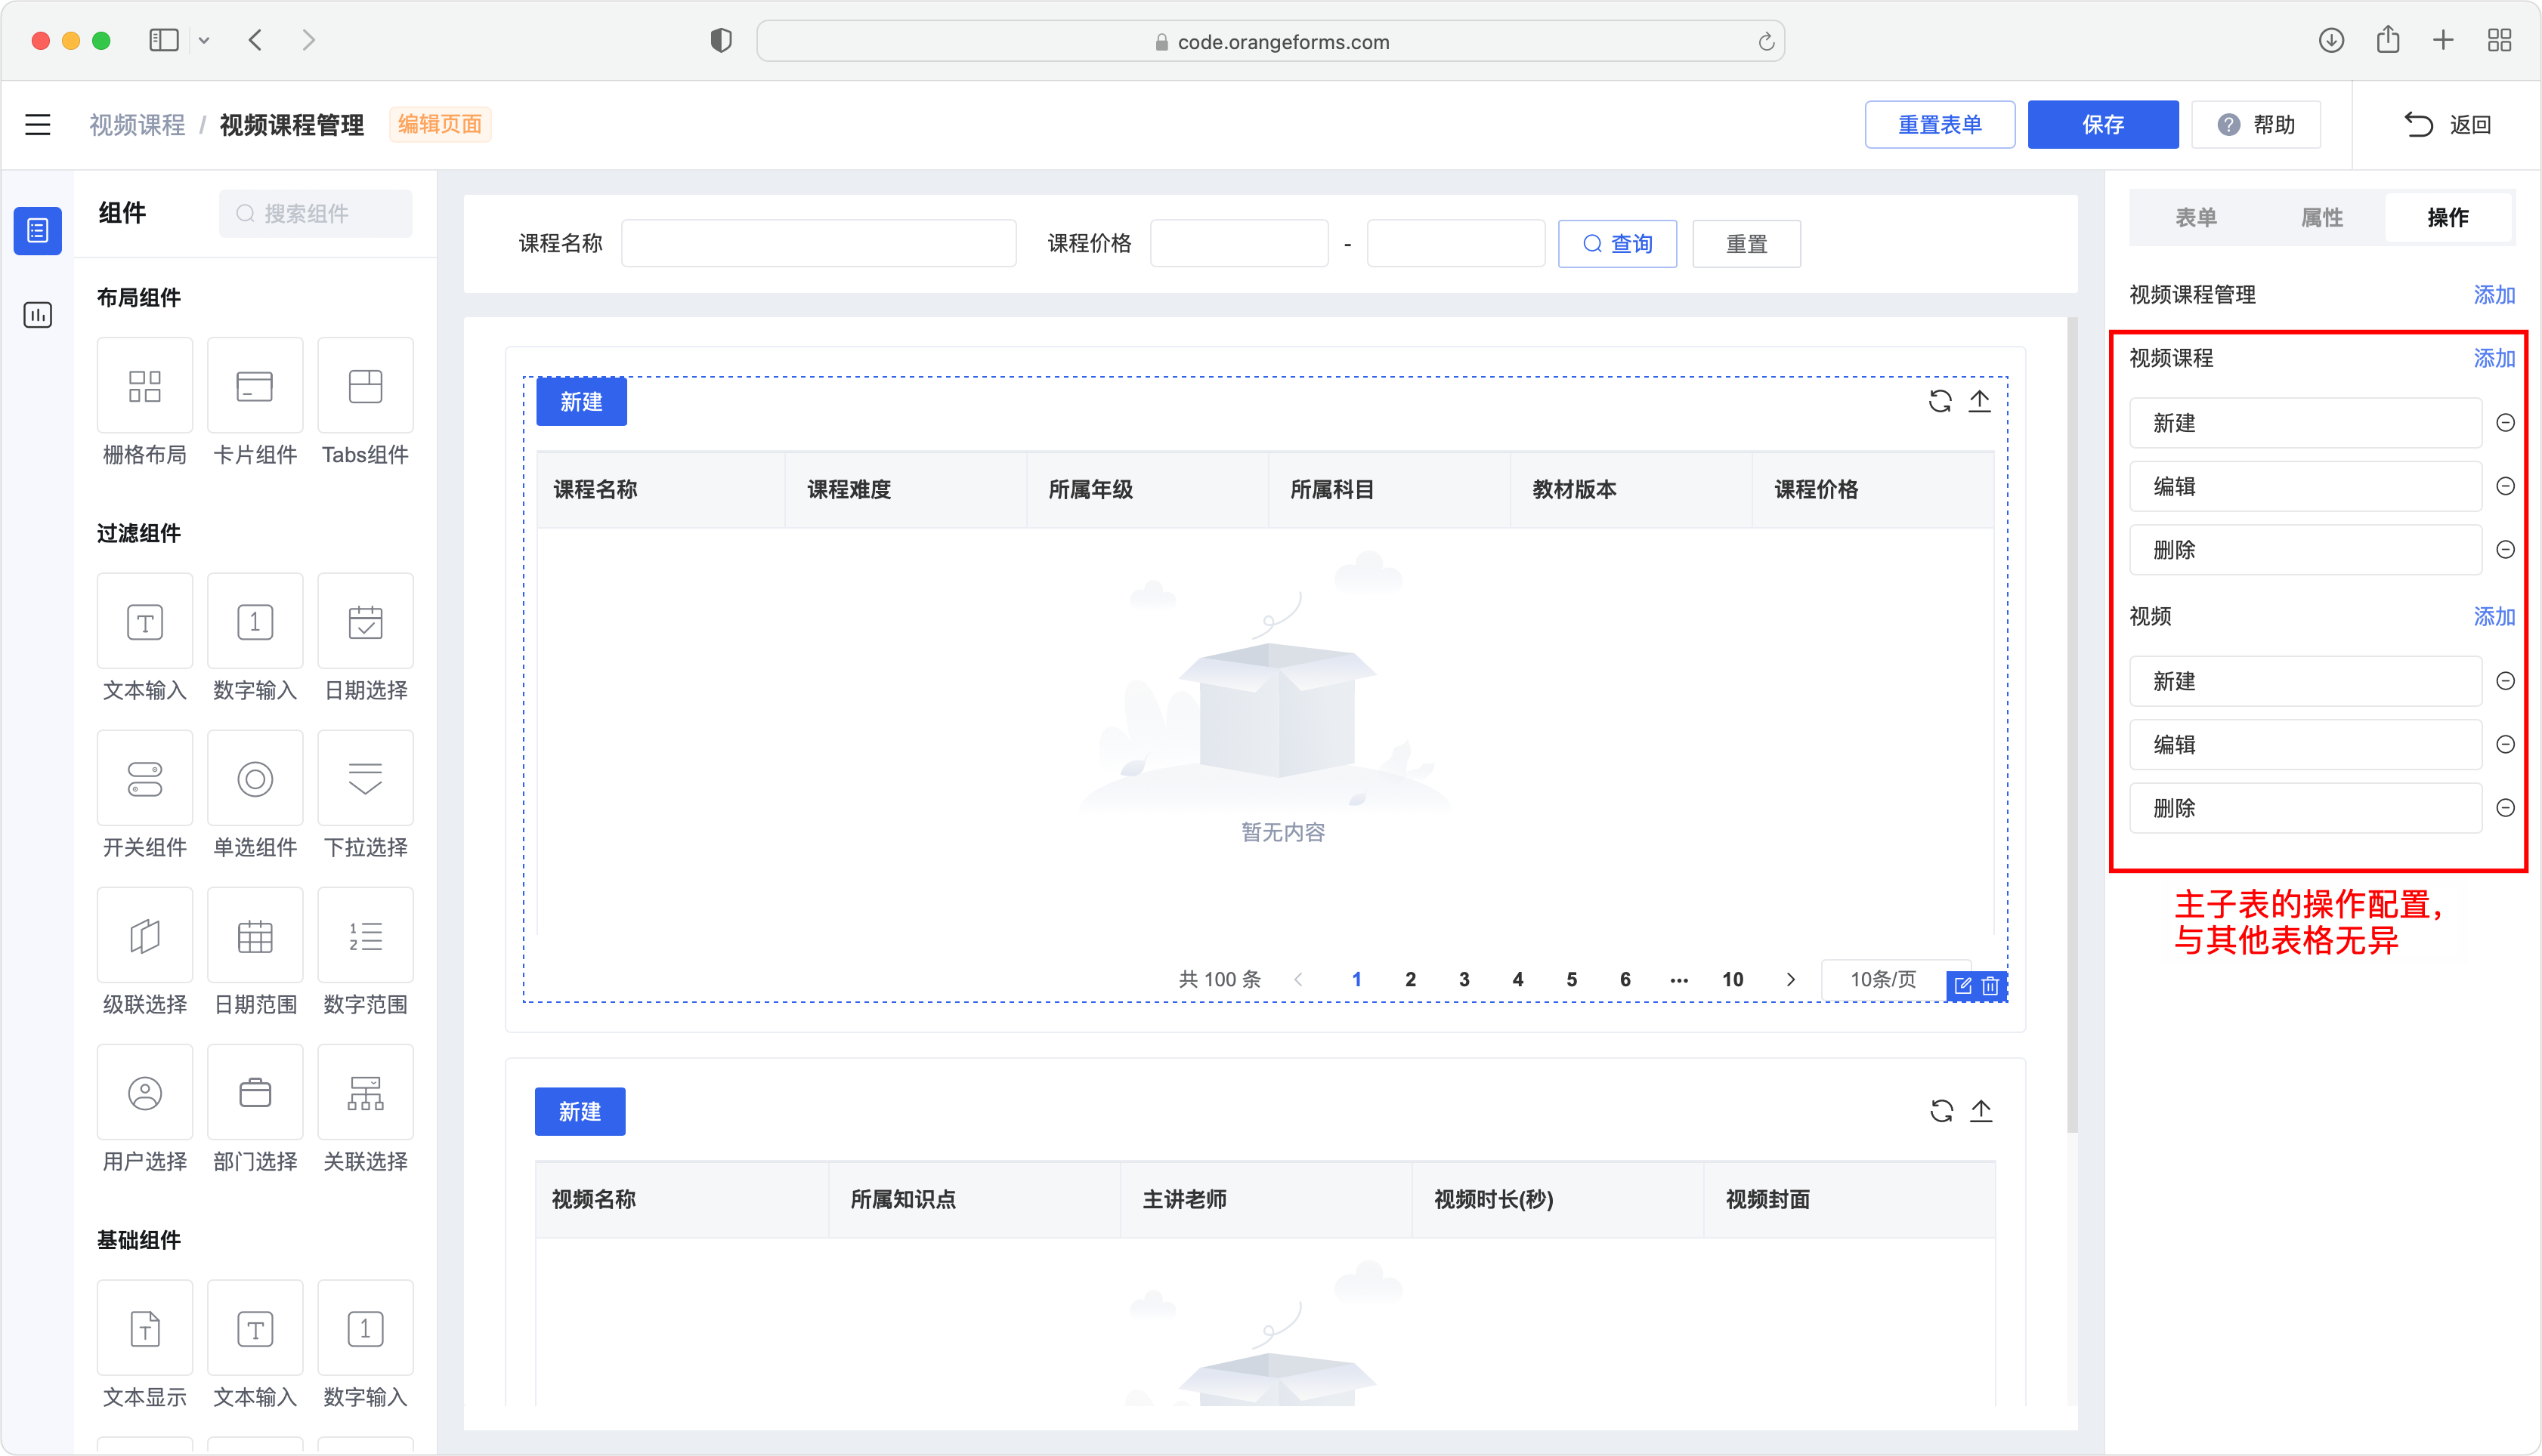Focus the 搜索组件 search field

316,214
